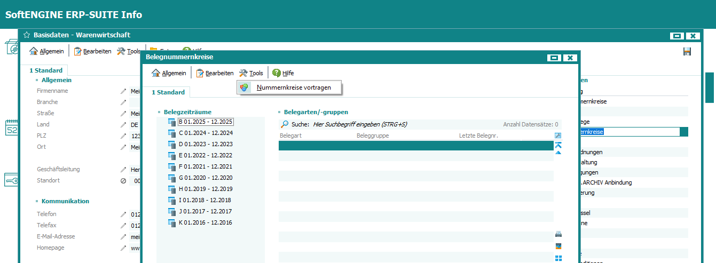Open Tools menu in Belegnummernkreise window
The width and height of the screenshot is (716, 263).
251,73
